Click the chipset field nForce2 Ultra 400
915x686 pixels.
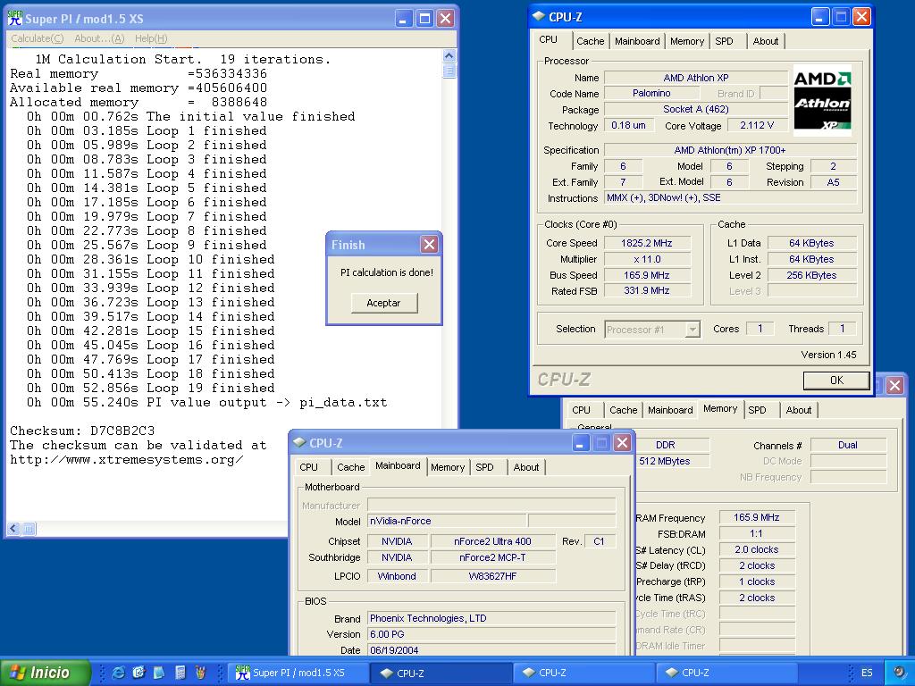(492, 541)
